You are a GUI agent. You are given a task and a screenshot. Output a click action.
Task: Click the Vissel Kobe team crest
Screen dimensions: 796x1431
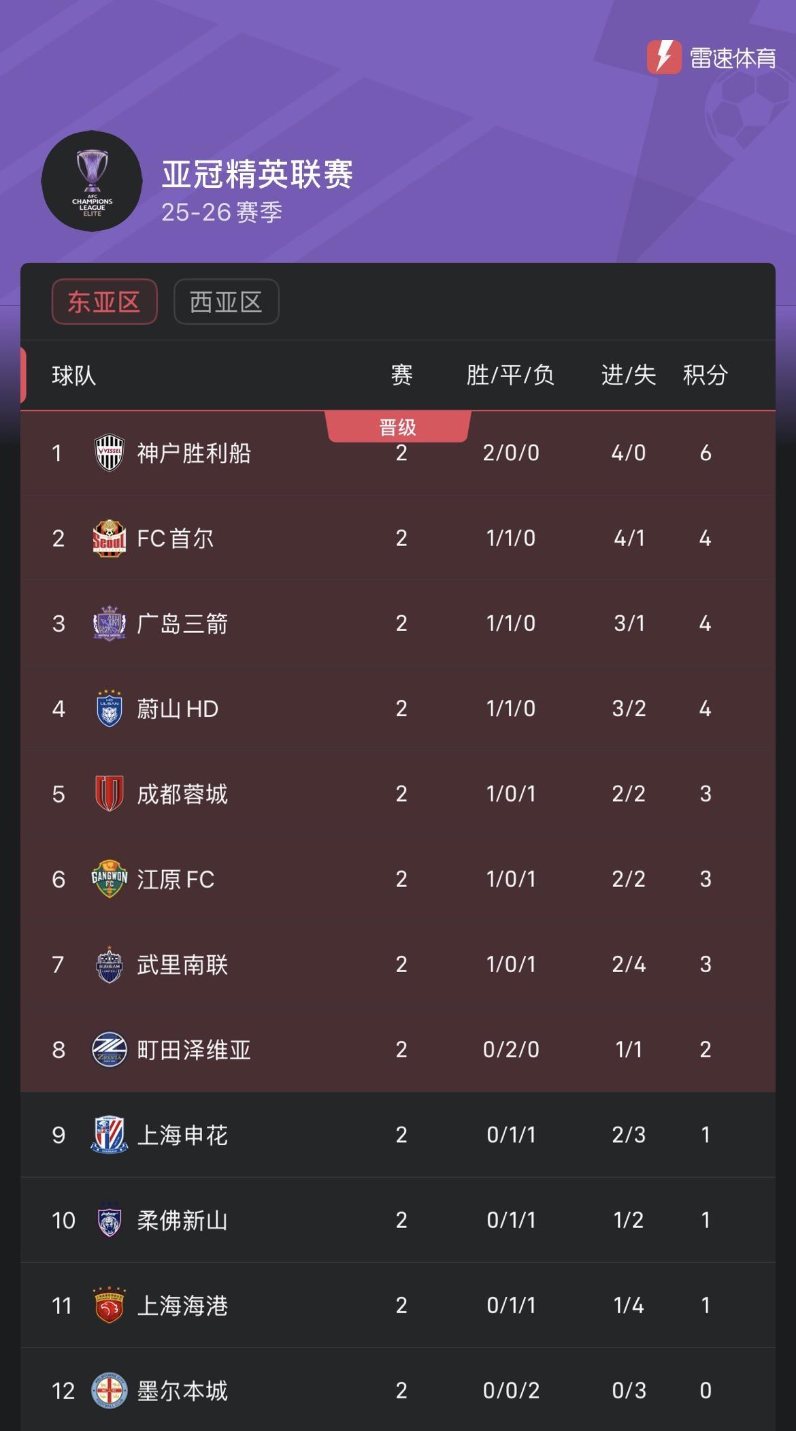click(109, 453)
